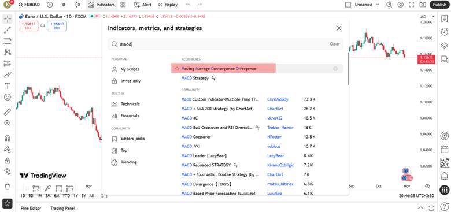Click the compare or add symbol plus icon

click(x=50, y=5)
